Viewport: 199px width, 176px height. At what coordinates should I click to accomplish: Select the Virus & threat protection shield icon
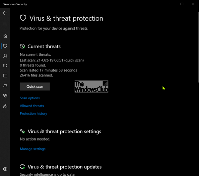5,46
